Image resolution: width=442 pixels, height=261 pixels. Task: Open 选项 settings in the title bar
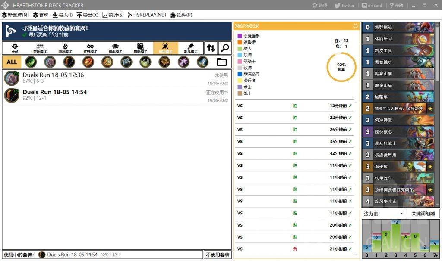pyautogui.click(x=319, y=5)
